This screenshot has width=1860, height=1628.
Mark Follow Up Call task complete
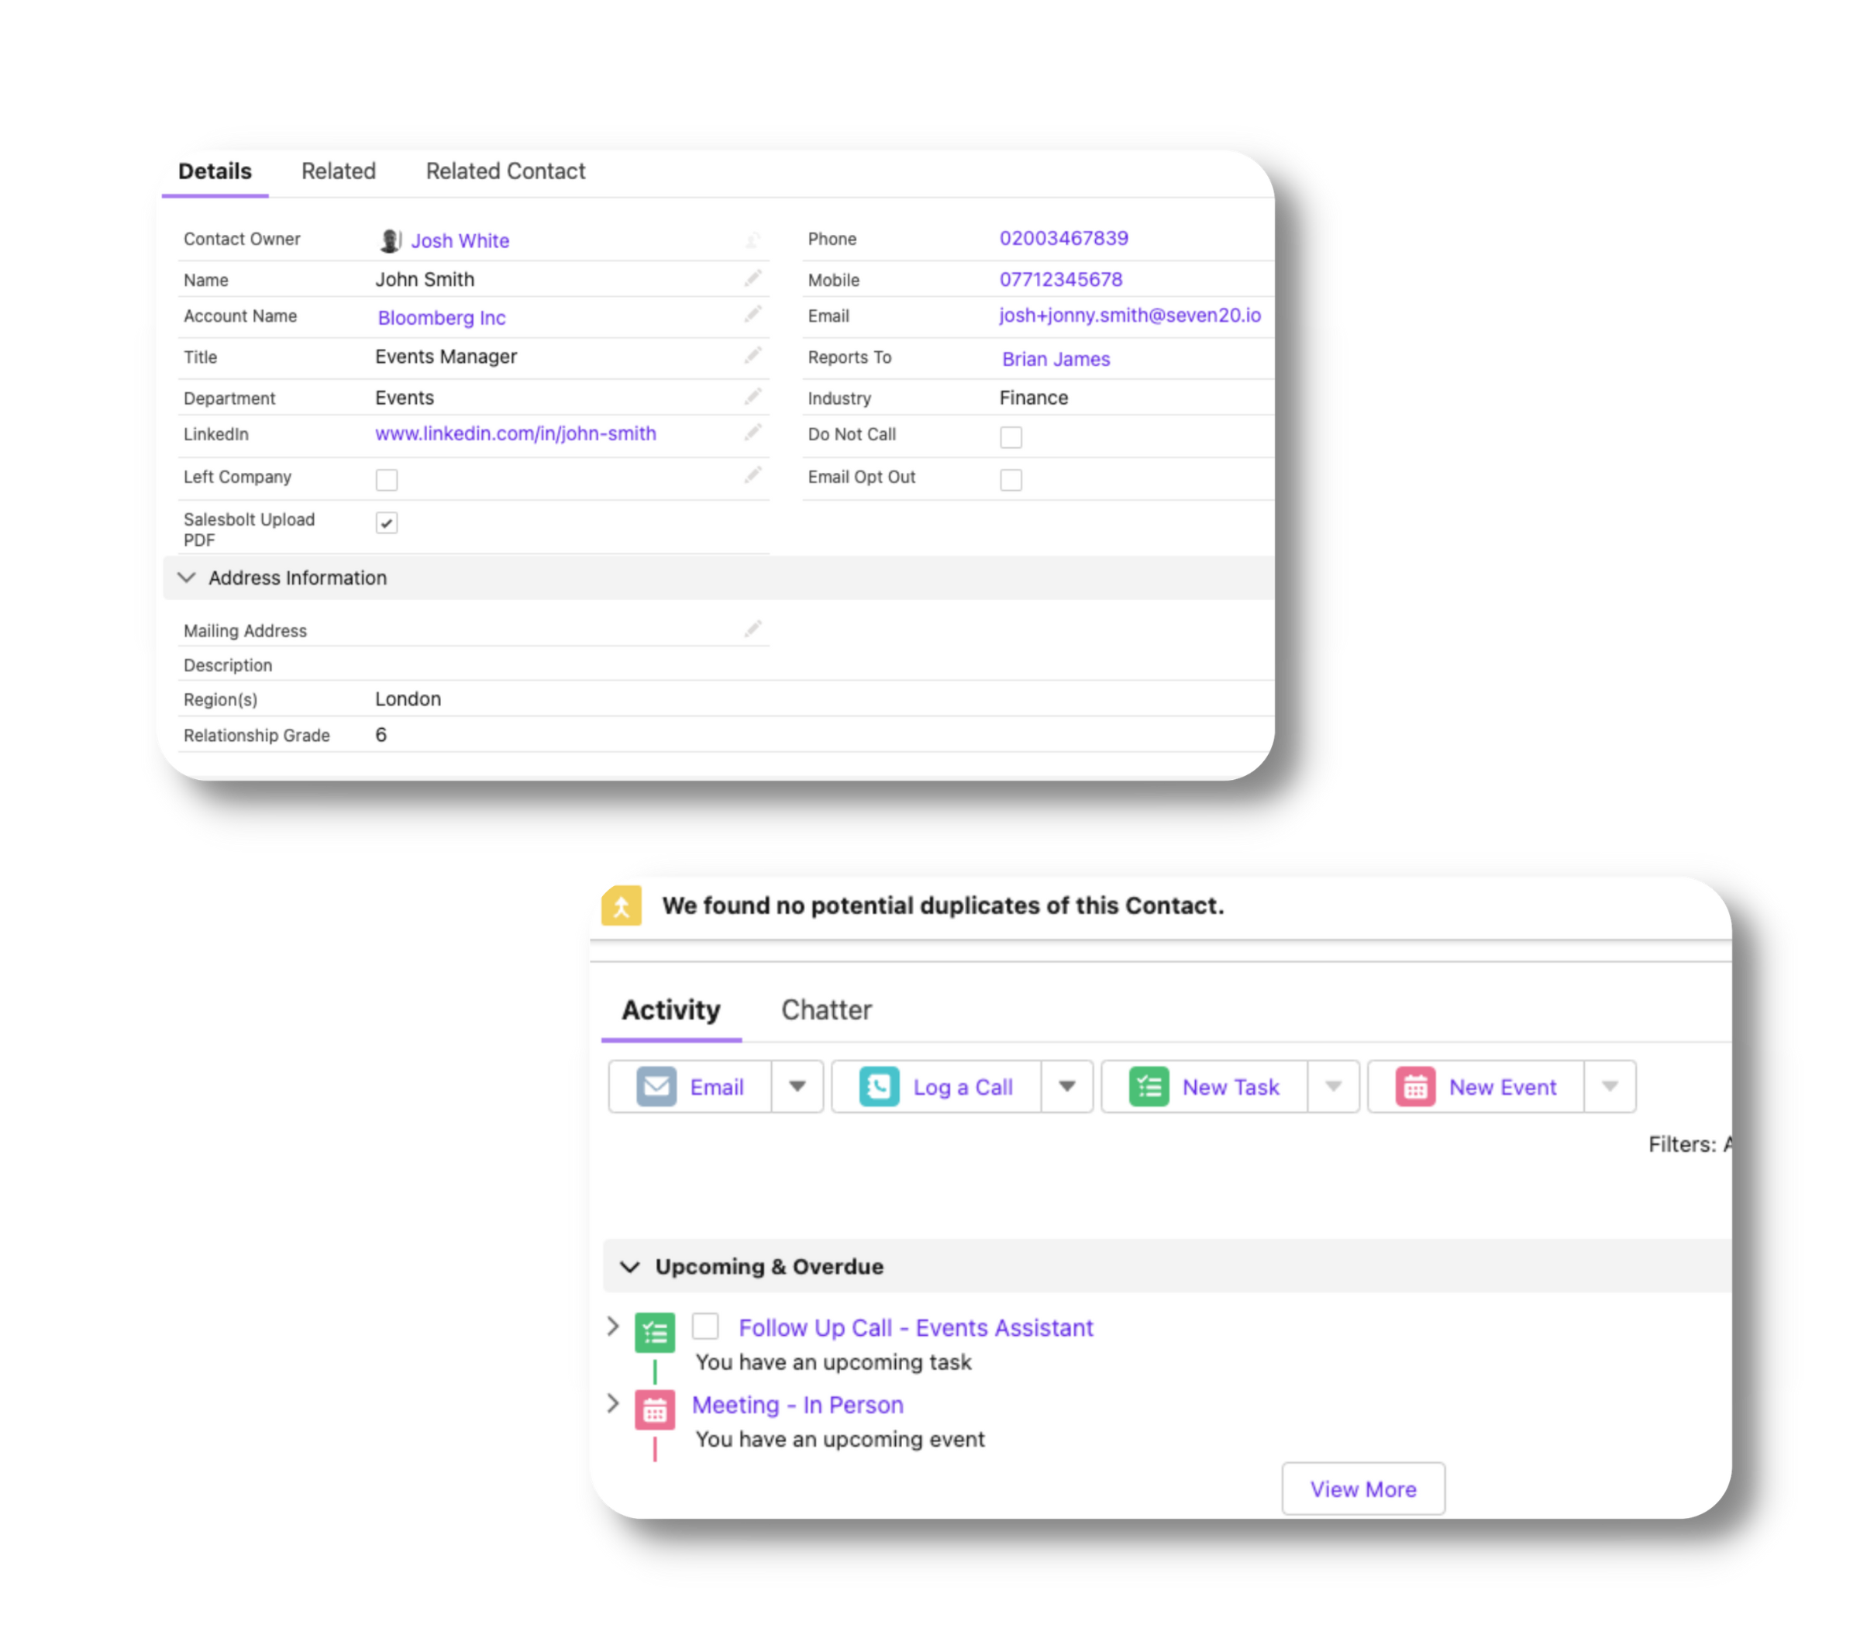706,1326
